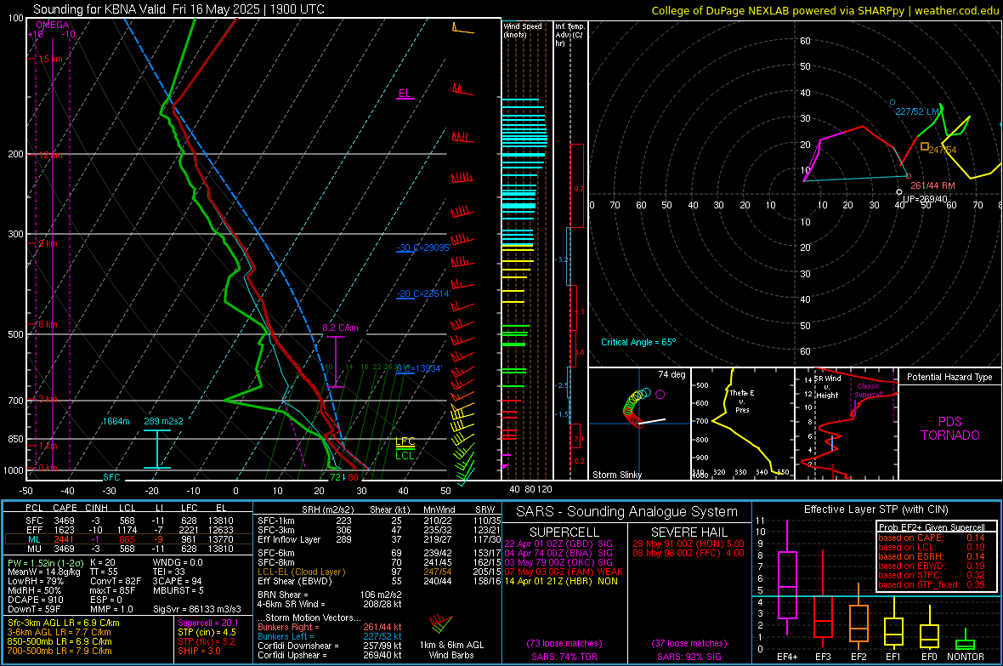Click the 'LCL-EL (Cloud Layer)' row

coord(379,572)
